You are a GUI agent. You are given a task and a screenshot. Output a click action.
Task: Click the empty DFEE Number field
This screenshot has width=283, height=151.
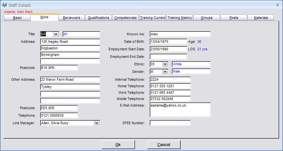pyautogui.click(x=170, y=123)
